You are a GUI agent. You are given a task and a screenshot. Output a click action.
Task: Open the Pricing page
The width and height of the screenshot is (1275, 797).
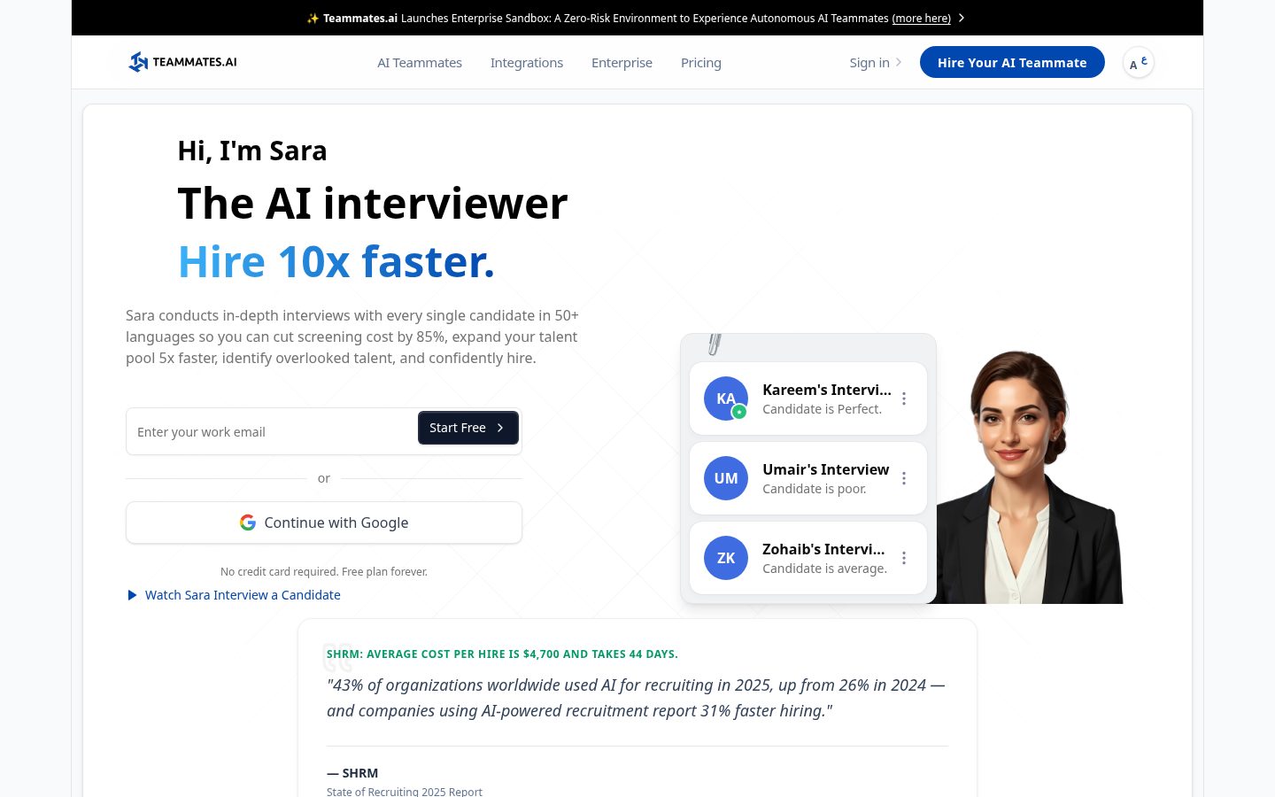[701, 63]
